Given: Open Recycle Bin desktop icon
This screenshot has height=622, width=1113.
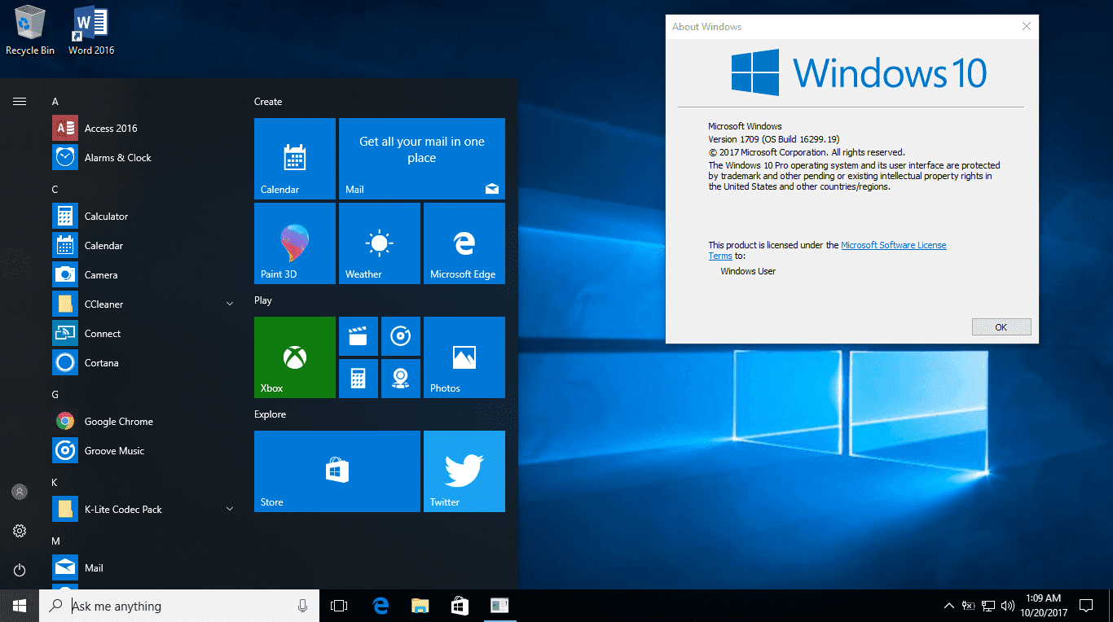Looking at the screenshot, I should [30, 30].
